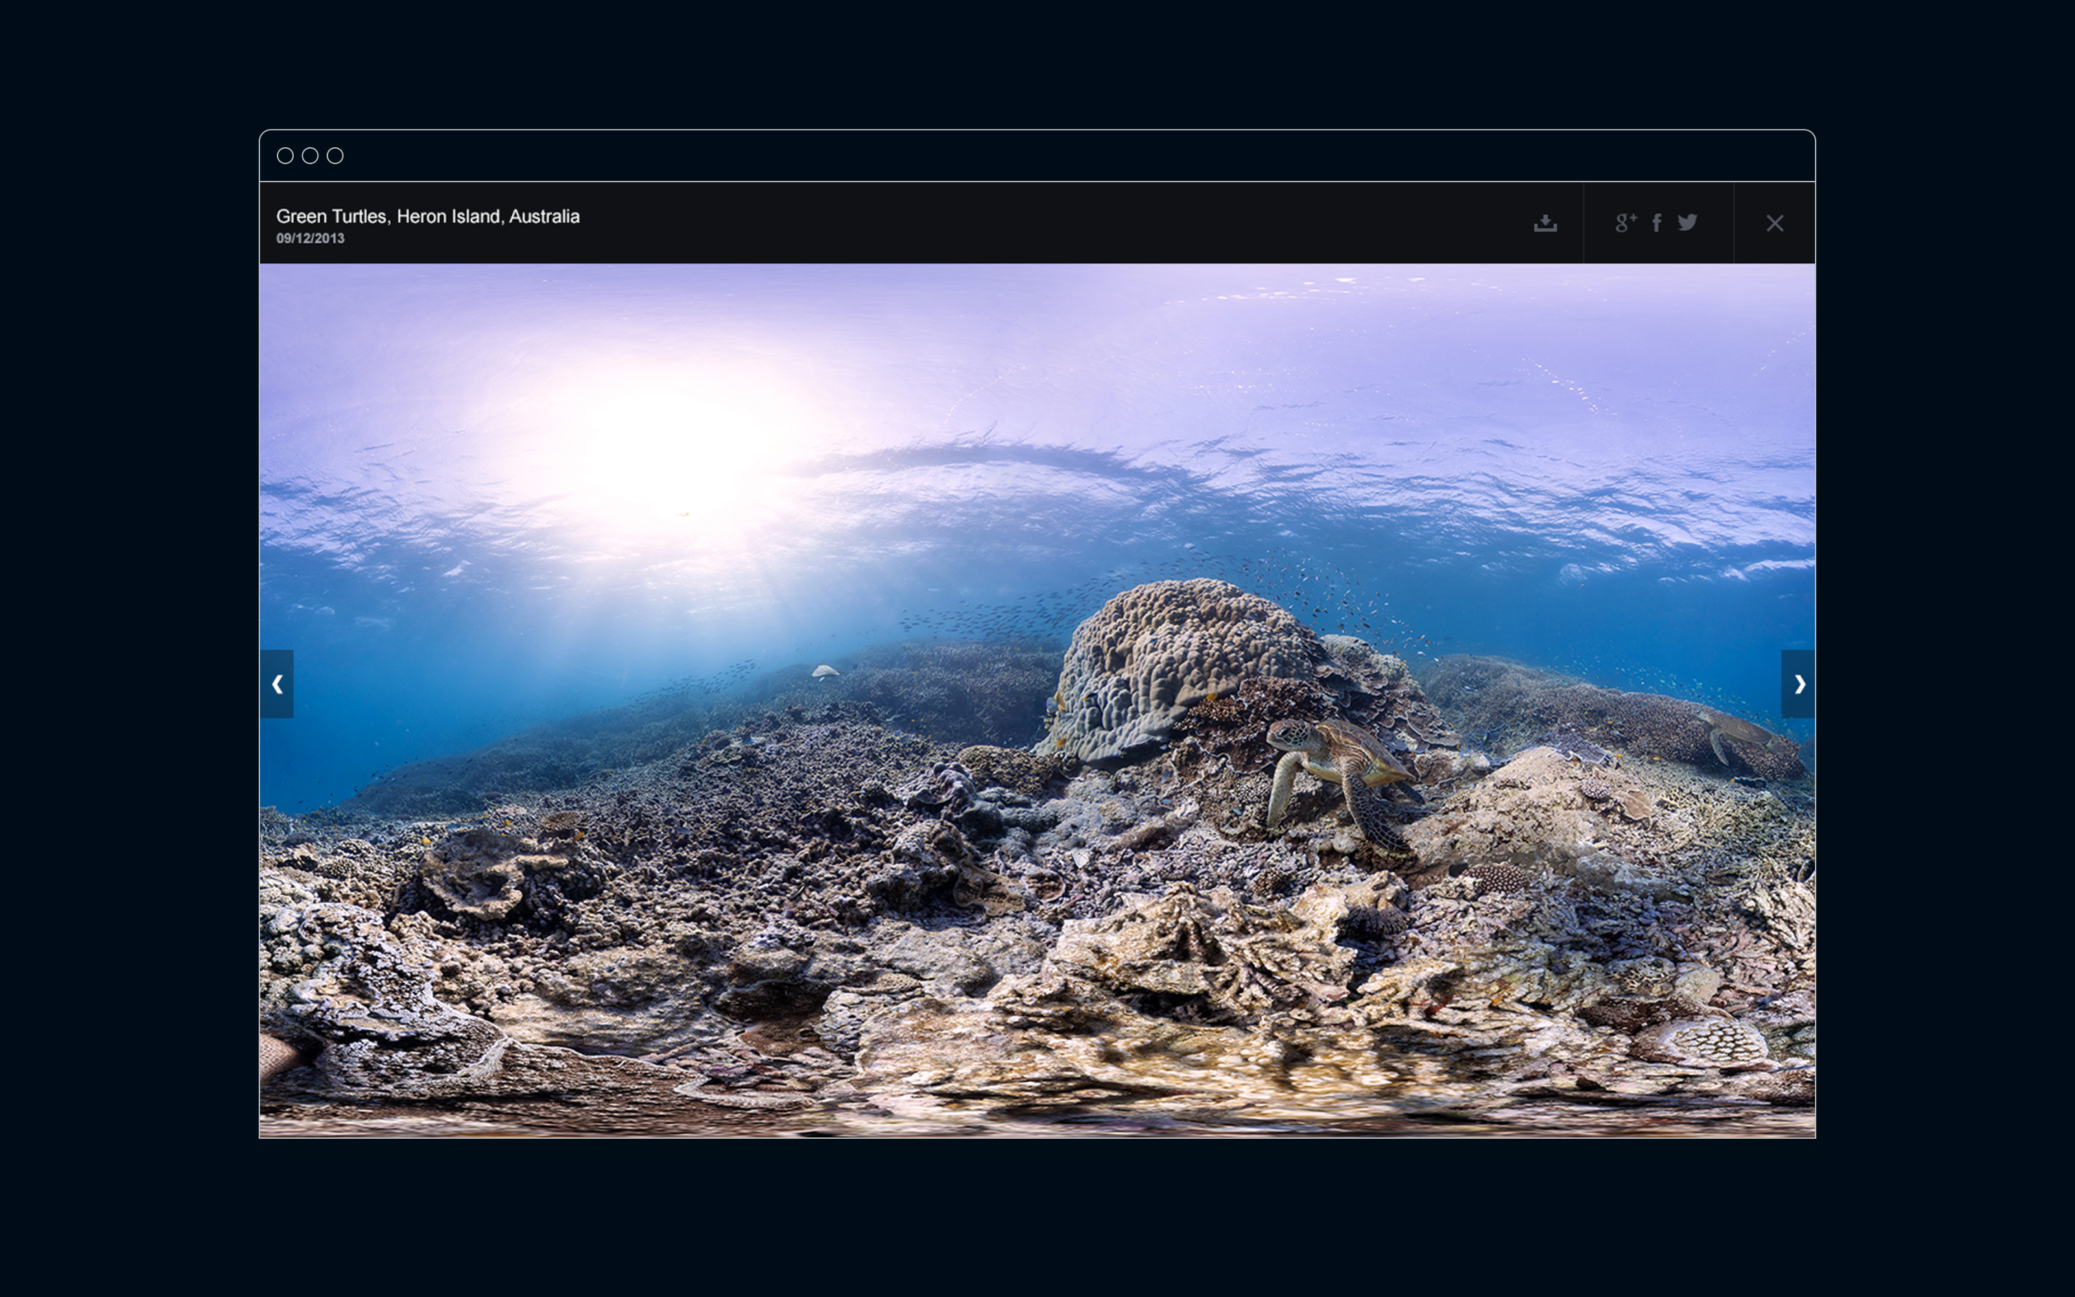Download the Green Turtles panorama image
The height and width of the screenshot is (1297, 2075).
[1545, 223]
